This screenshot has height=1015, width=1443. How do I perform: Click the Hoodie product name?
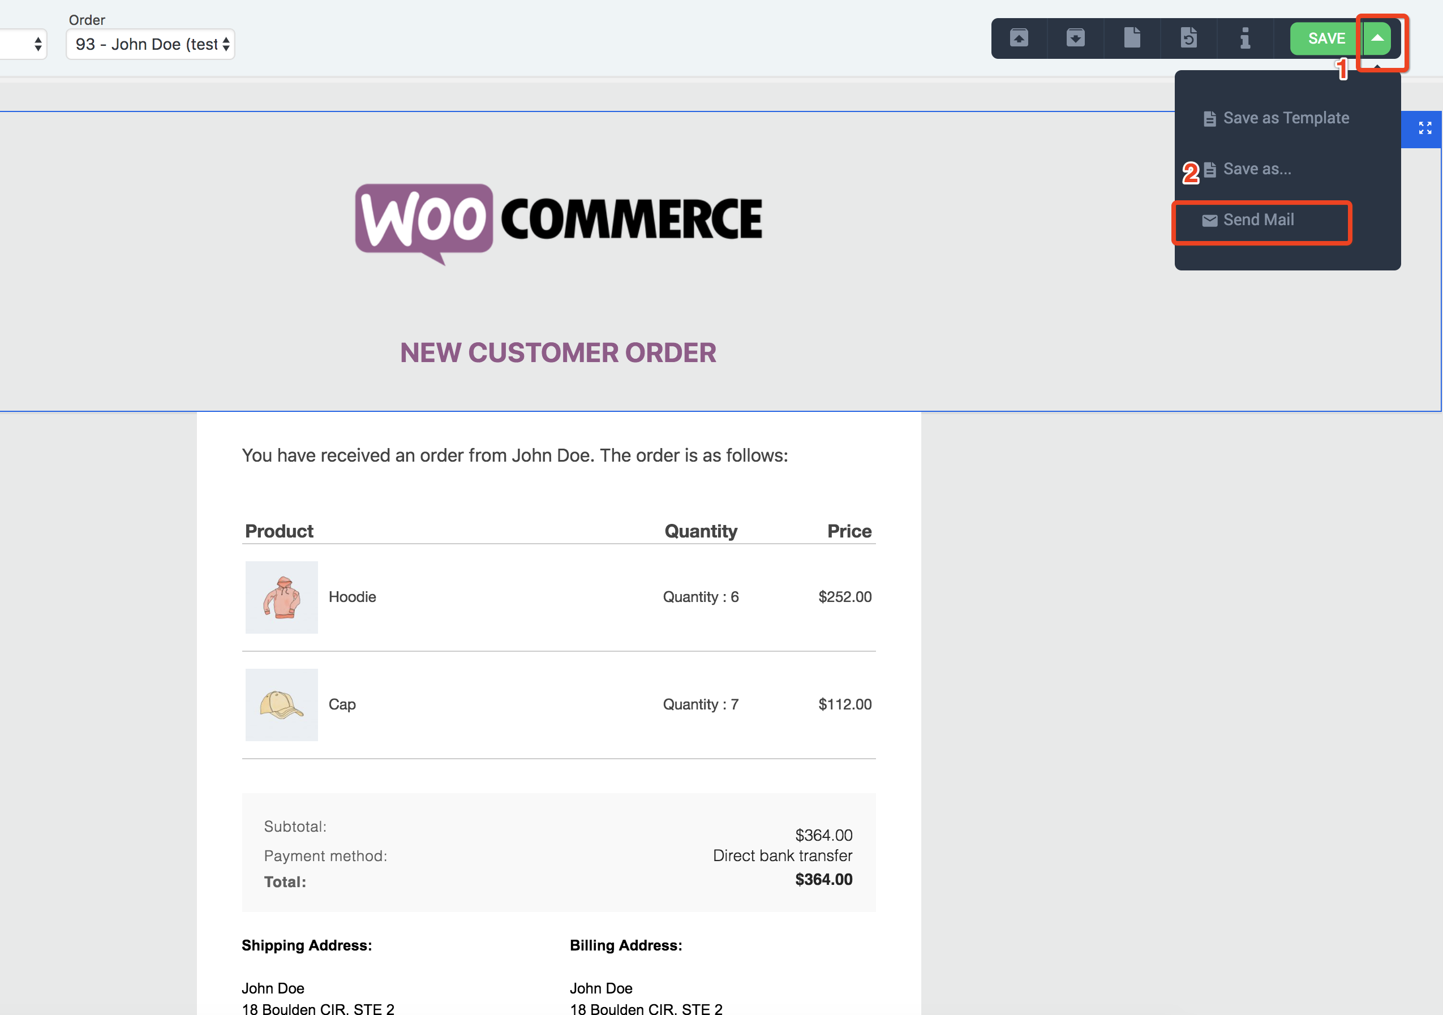(x=353, y=596)
